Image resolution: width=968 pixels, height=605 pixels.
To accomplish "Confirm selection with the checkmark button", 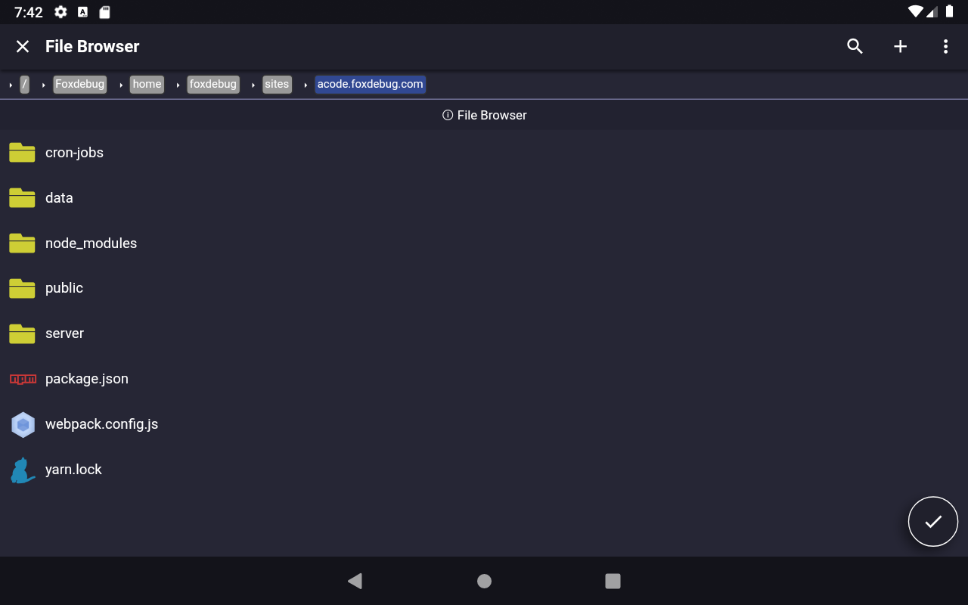I will [932, 521].
